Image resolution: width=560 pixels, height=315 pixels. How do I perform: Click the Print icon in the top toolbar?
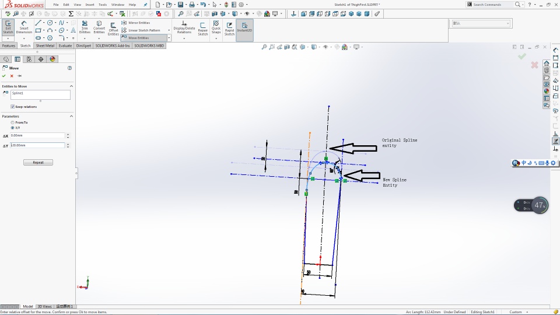tap(192, 5)
